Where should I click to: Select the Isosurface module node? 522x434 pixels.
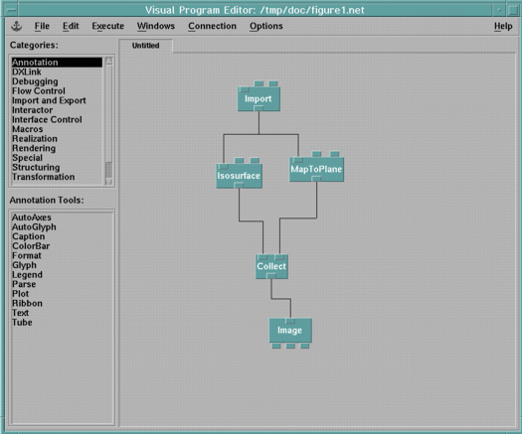click(x=239, y=176)
